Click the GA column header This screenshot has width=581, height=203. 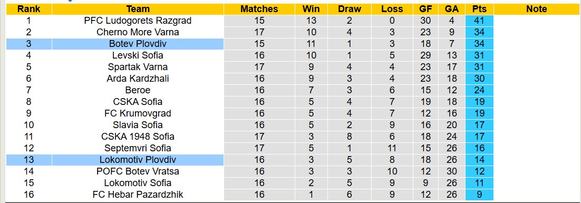[452, 9]
